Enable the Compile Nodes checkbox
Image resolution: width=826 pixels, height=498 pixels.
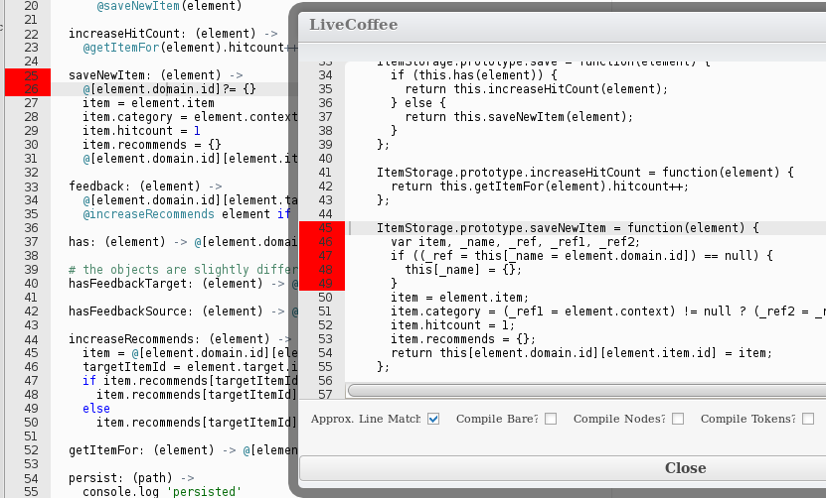coord(678,419)
